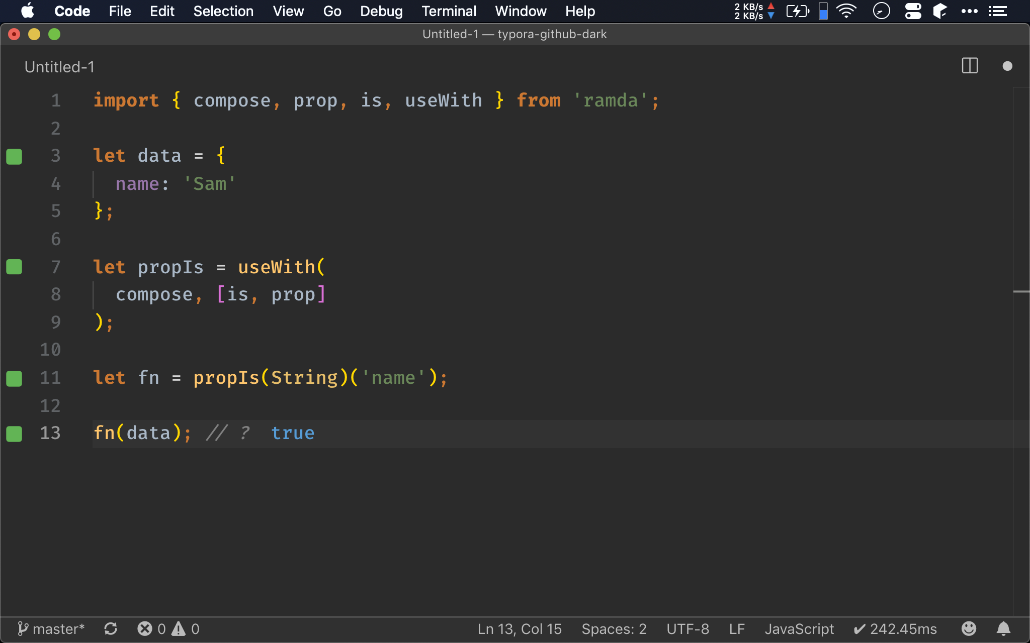This screenshot has height=643, width=1030.
Task: Click the yellow minimize window button
Action: [34, 34]
